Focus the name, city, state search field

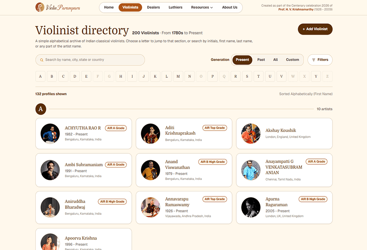[x=90, y=60]
